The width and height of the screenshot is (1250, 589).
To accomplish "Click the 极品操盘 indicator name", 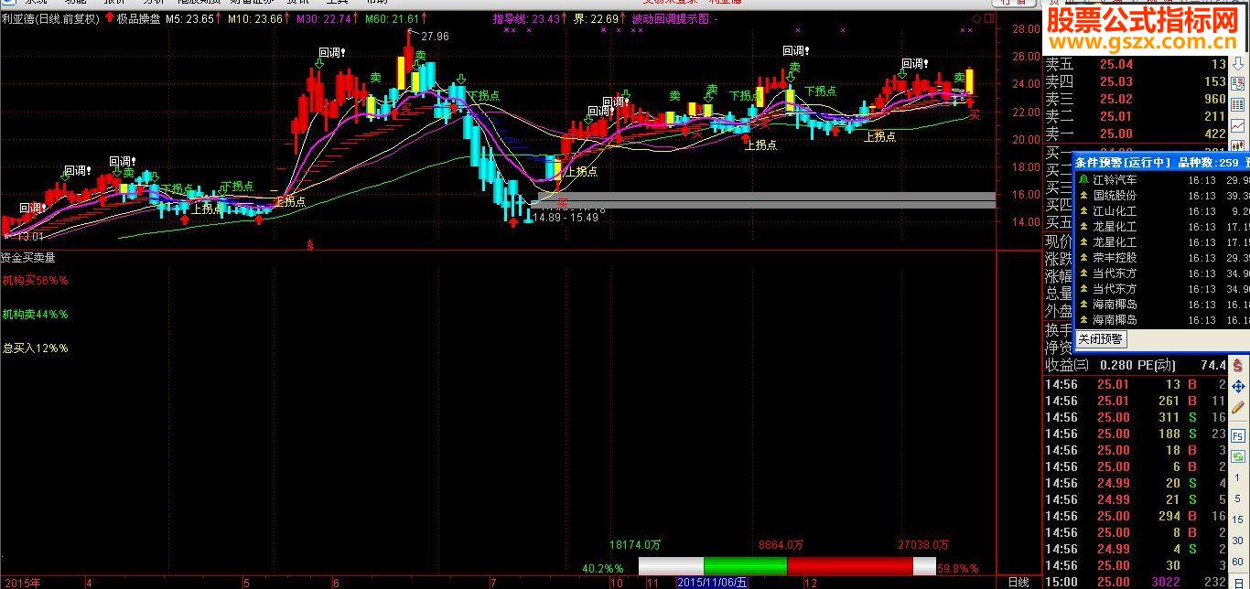I will point(139,18).
